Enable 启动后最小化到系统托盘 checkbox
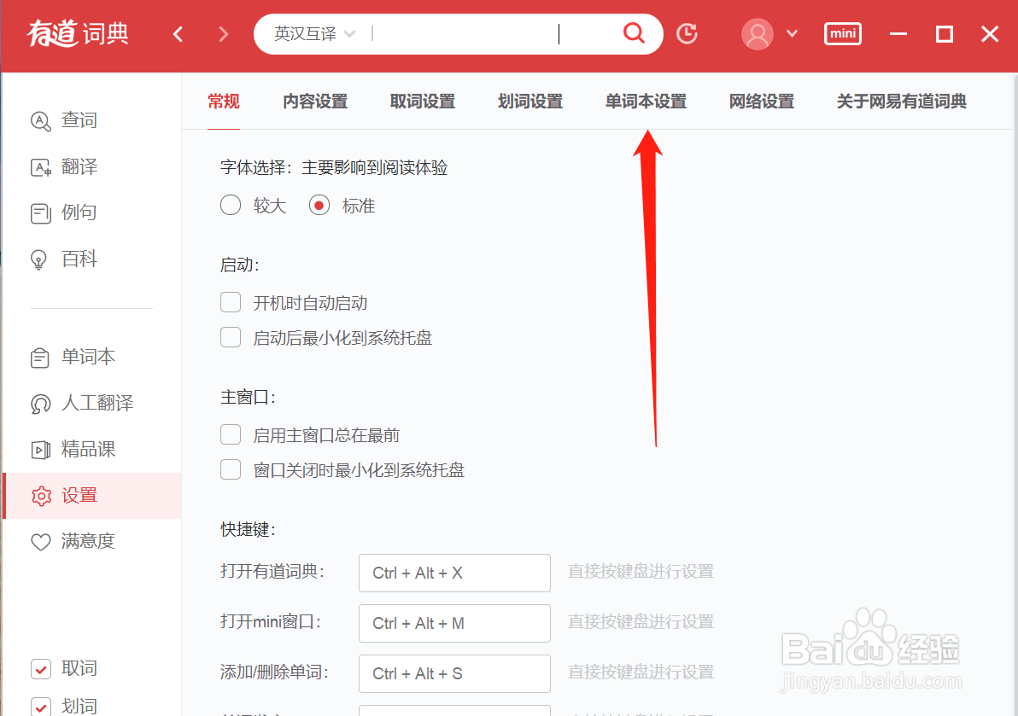Screen dimensions: 1018x716 point(231,337)
